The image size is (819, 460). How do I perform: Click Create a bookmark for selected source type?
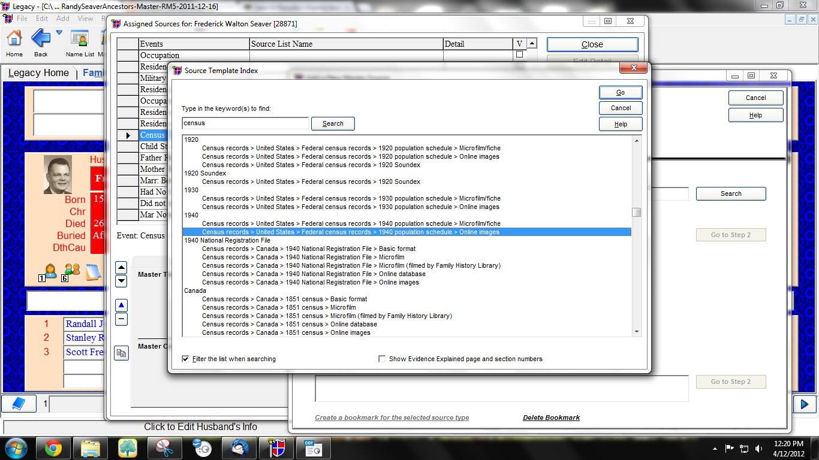(x=392, y=417)
